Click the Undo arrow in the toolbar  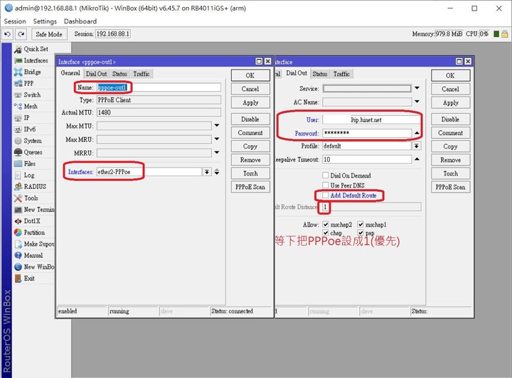pos(8,34)
